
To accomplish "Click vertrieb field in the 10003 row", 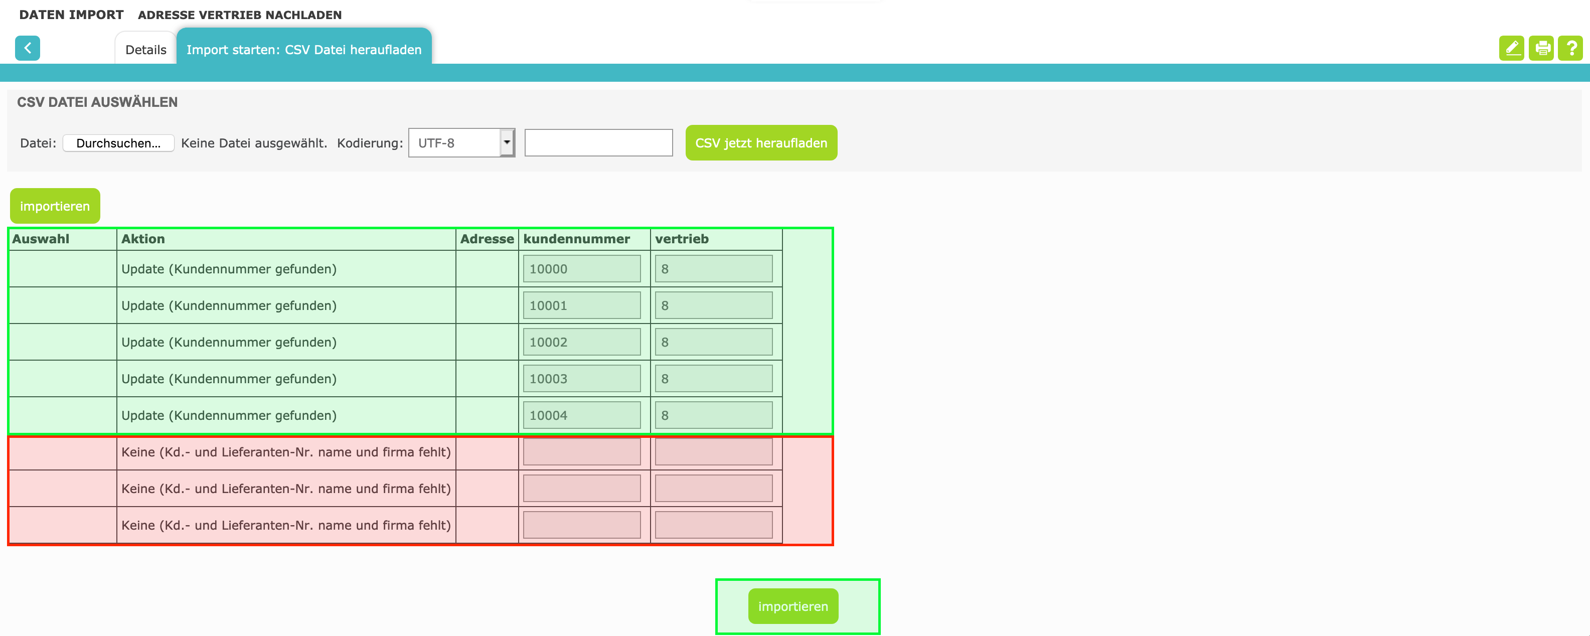I will click(x=713, y=379).
